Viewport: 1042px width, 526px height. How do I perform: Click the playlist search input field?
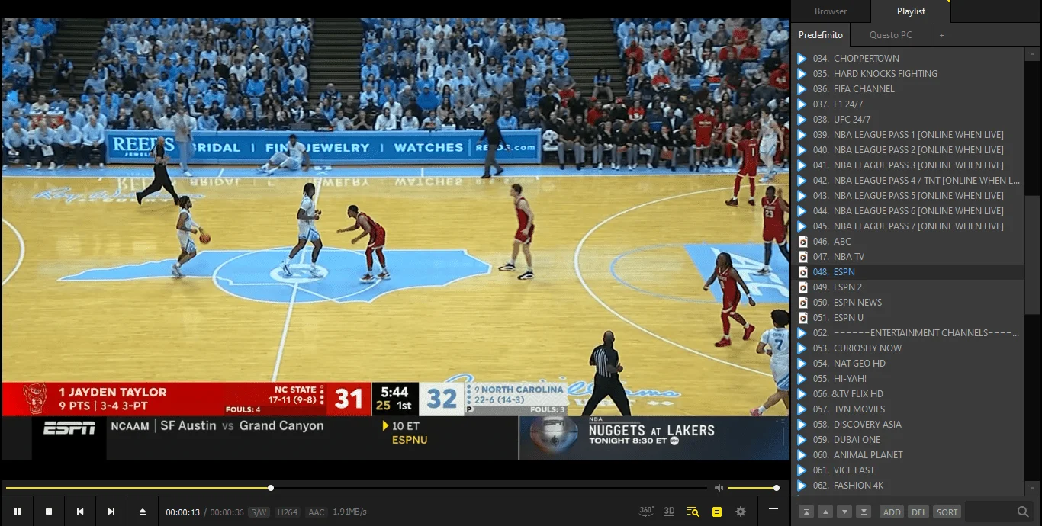point(990,512)
